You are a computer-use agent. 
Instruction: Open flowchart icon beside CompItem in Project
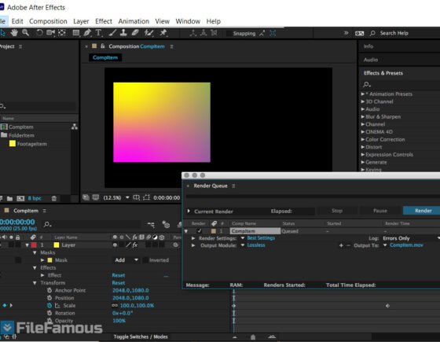(x=75, y=127)
